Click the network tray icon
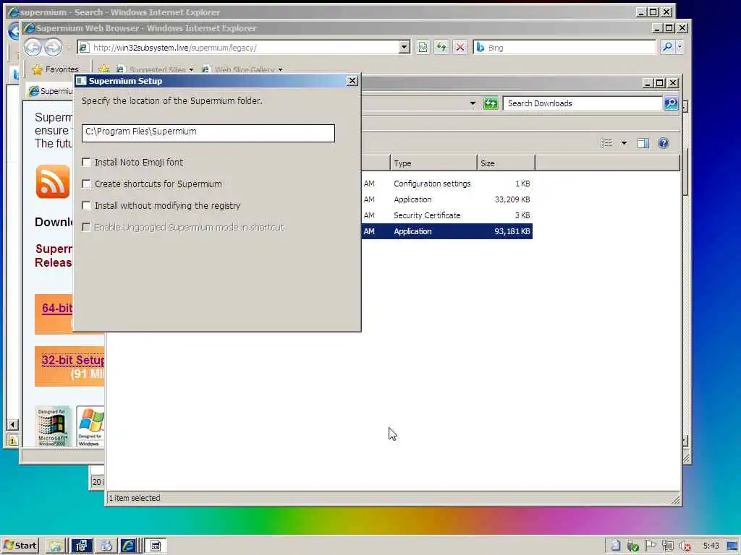 [x=667, y=546]
